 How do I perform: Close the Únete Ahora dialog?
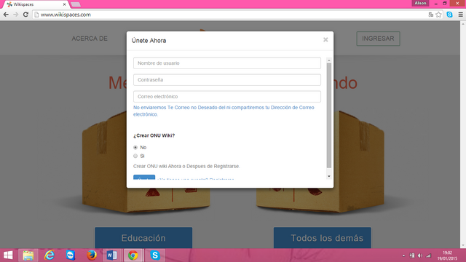pos(325,40)
